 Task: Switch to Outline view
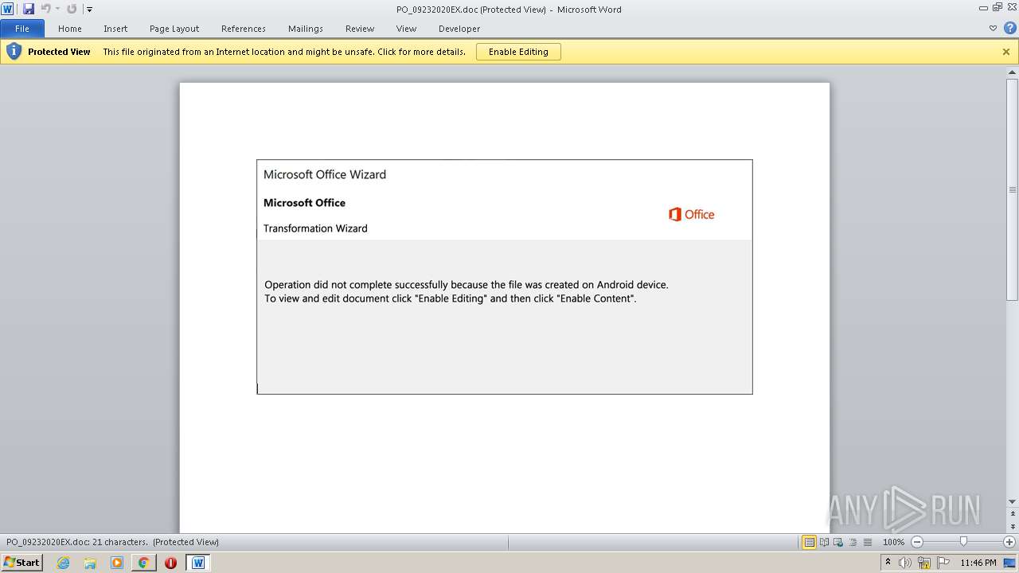[853, 542]
